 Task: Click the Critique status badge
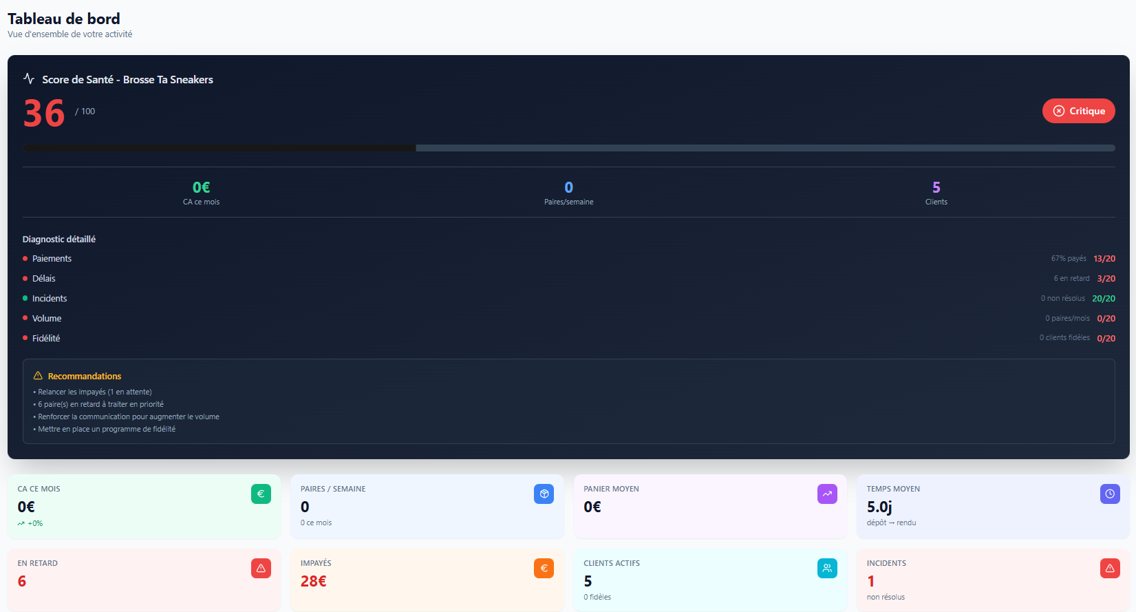1078,111
